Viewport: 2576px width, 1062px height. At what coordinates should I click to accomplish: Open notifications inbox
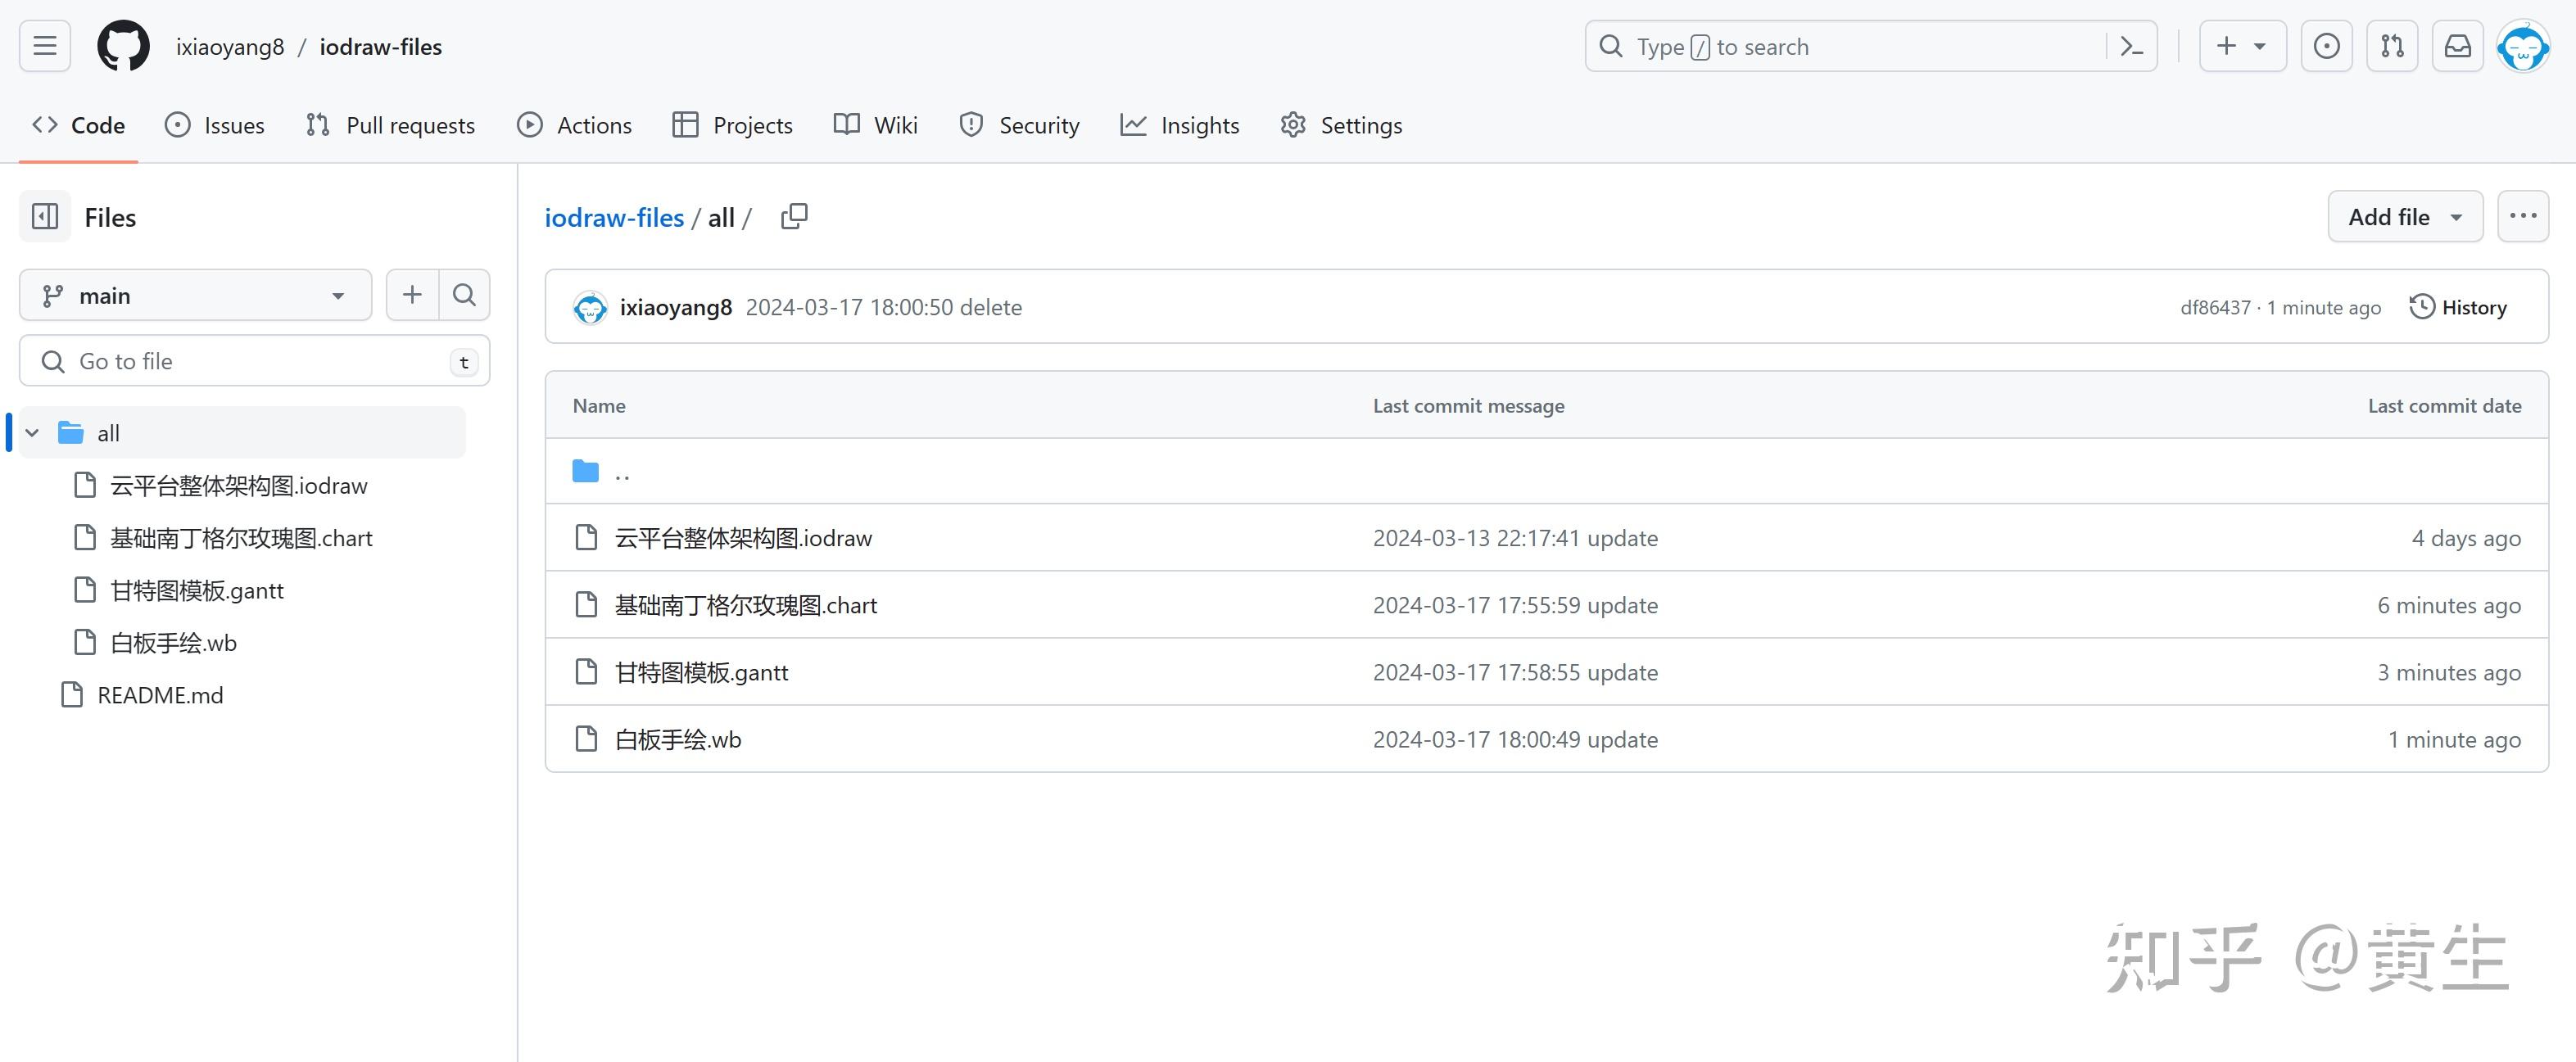tap(2457, 45)
